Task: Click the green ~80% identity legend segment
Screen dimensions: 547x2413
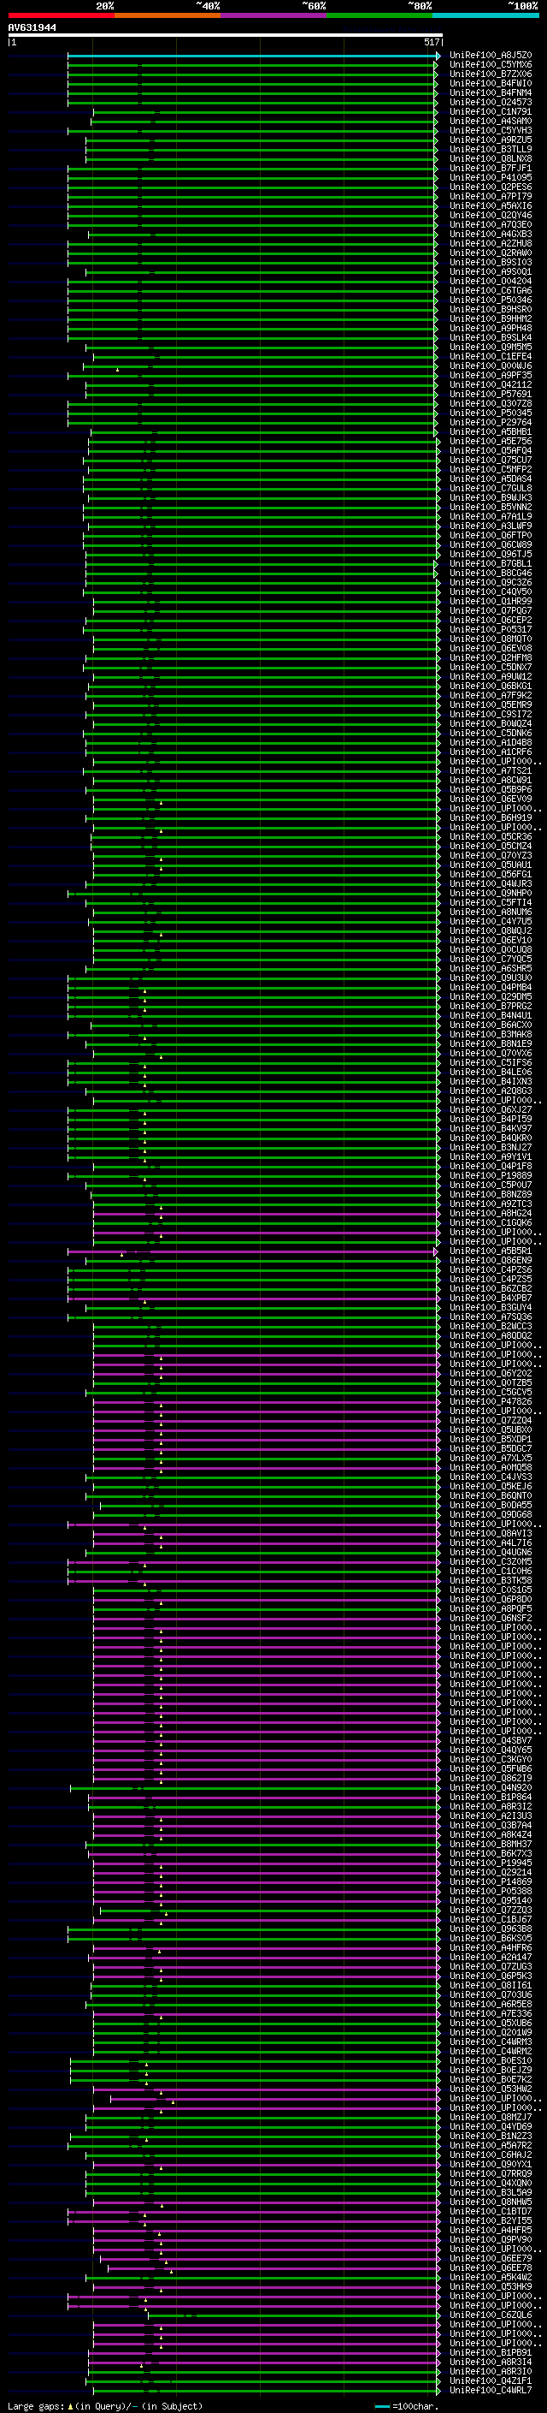Action: [379, 15]
